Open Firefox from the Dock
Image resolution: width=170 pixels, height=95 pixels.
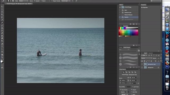point(167,63)
